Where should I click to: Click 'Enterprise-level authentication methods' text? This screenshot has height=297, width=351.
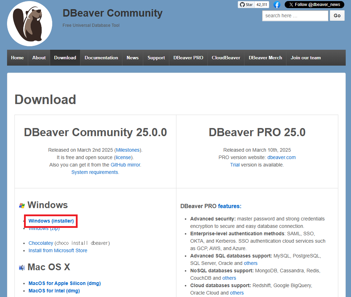pyautogui.click(x=237, y=234)
